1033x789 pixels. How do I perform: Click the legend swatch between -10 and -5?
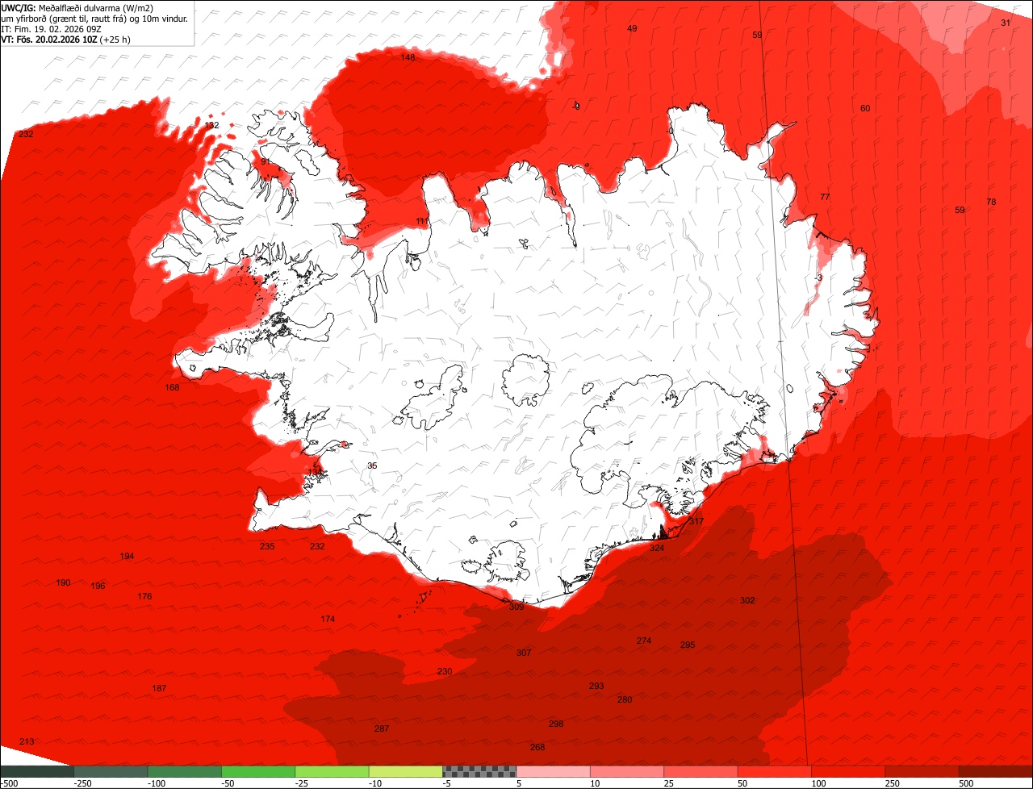pos(406,771)
